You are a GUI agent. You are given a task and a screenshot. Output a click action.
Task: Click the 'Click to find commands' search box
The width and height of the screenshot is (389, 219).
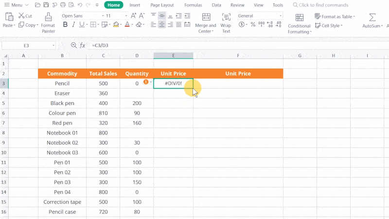click(320, 5)
